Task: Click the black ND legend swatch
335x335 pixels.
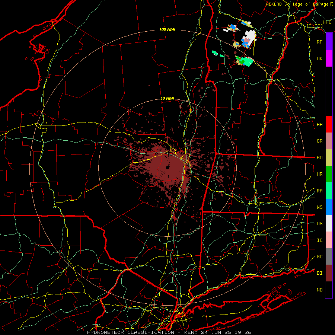Action: pyautogui.click(x=329, y=290)
